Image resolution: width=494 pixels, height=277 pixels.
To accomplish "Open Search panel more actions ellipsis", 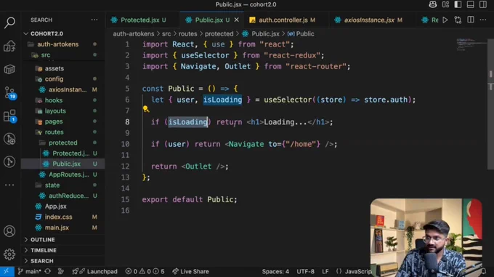I will (94, 20).
